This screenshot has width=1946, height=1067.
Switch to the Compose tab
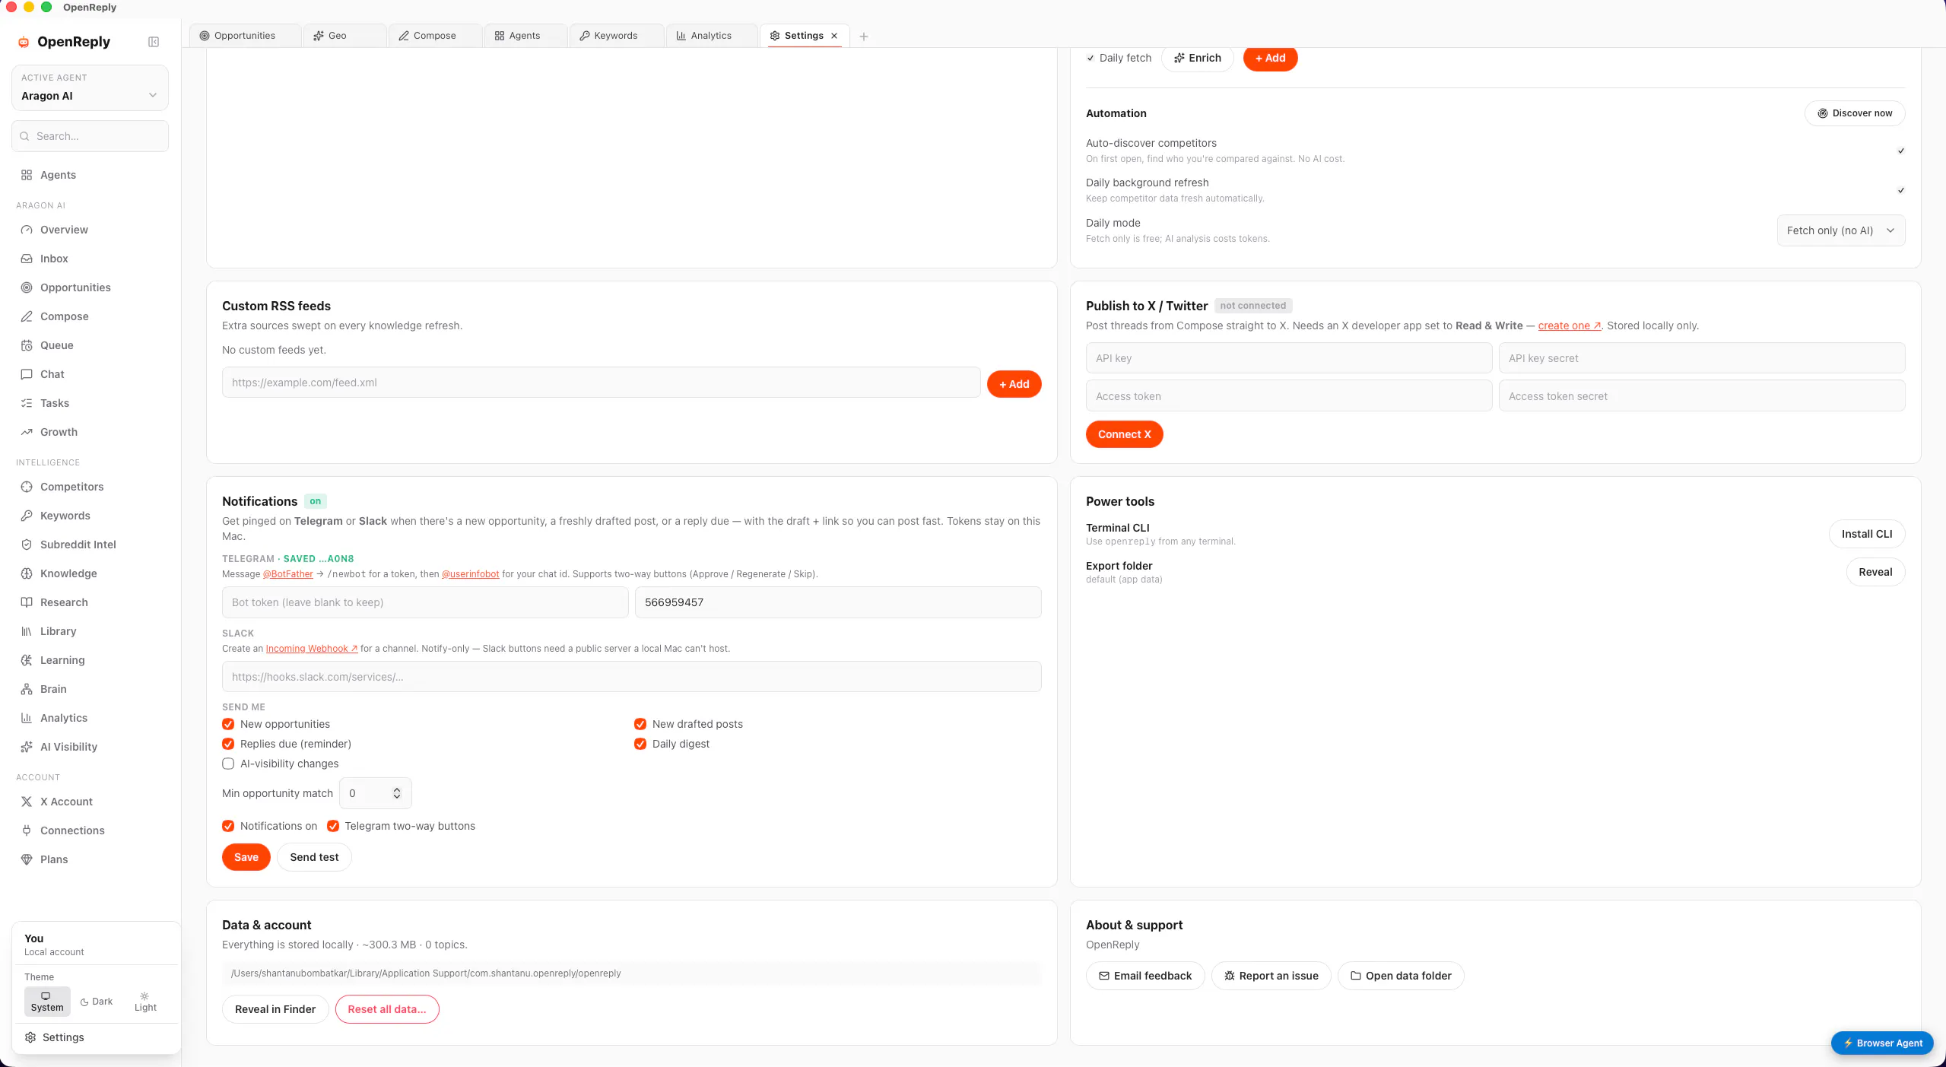436,36
